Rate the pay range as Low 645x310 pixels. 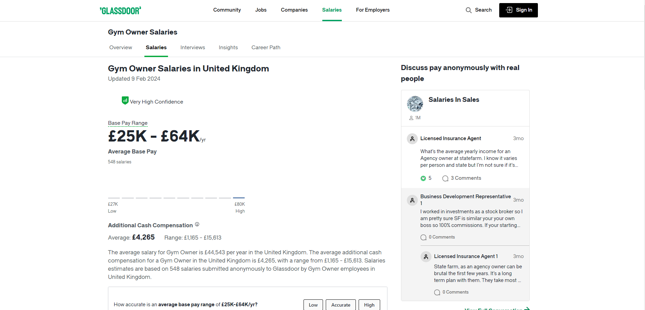313,305
